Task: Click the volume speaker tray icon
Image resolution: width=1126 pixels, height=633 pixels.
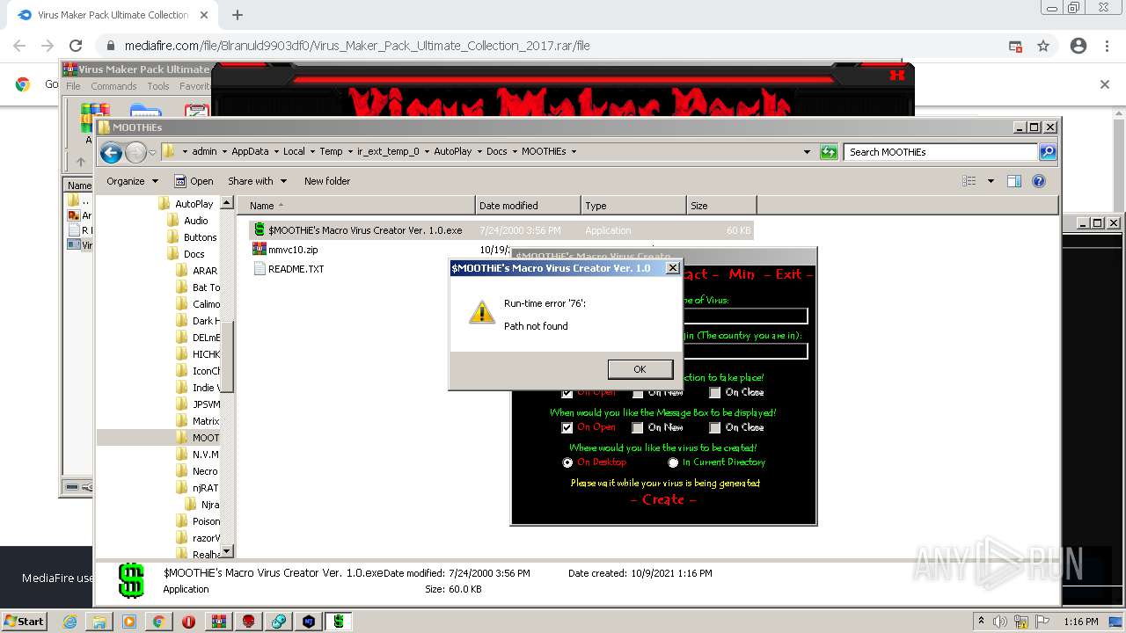Action: [x=1002, y=622]
